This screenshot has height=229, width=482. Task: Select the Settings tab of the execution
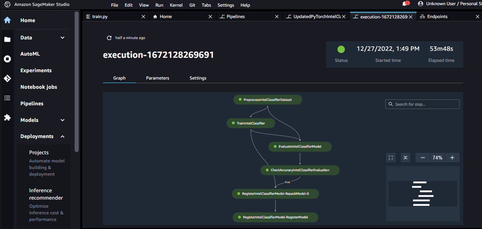coord(198,78)
